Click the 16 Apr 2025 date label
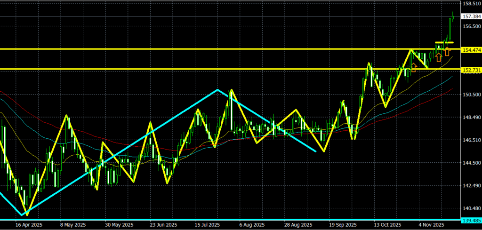Screen dimensions: 482x230 point(27,225)
